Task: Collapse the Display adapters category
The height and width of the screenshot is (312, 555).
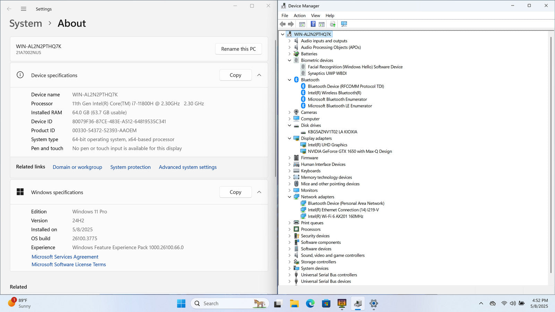Action: 290,138
